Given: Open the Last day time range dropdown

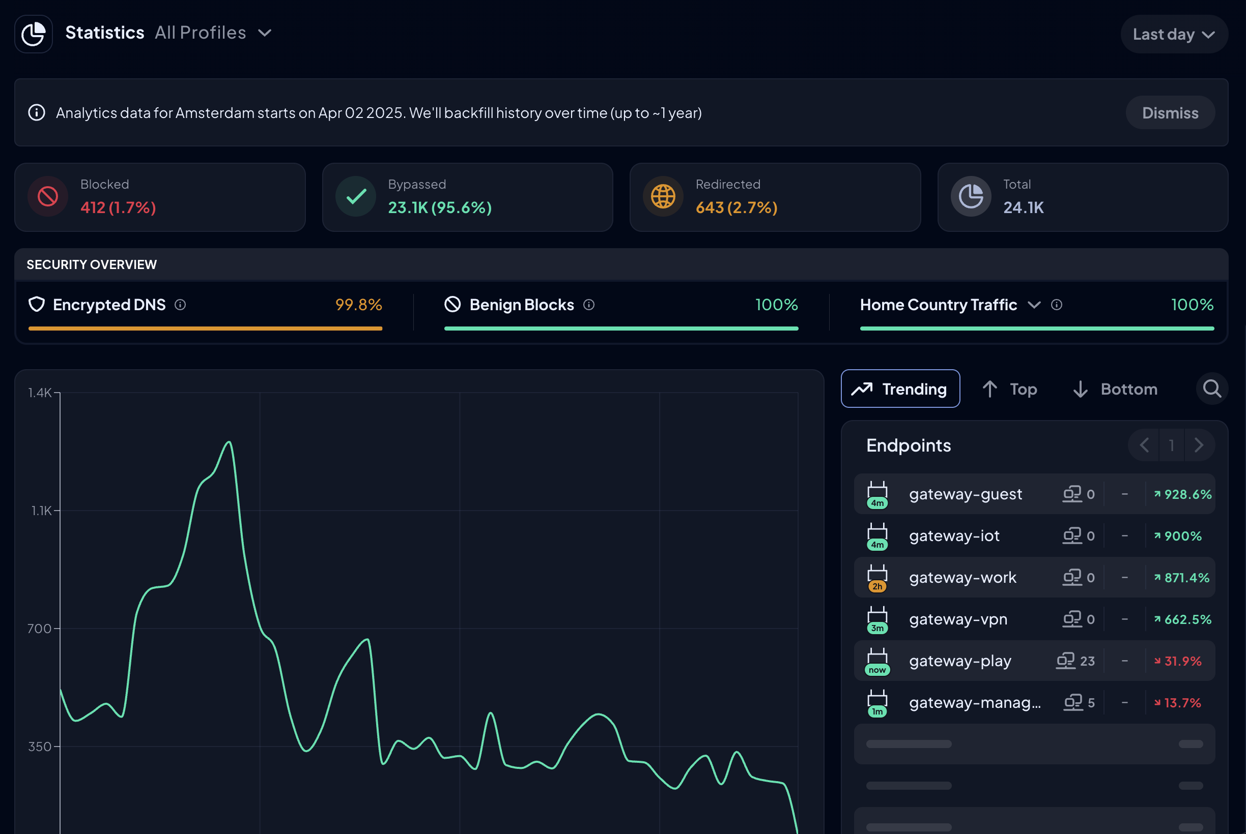Looking at the screenshot, I should click(x=1174, y=35).
